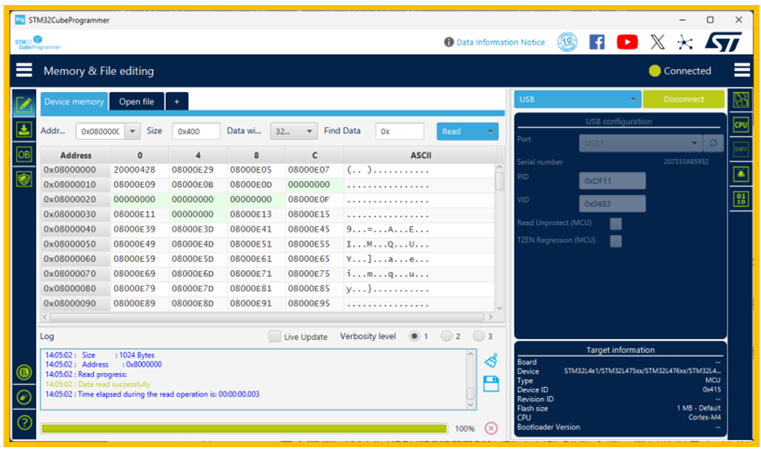
Task: Click the Connected status indicator
Action: pyautogui.click(x=680, y=71)
